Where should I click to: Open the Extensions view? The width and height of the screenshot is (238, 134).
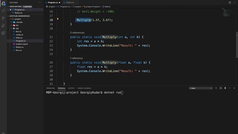(3, 33)
